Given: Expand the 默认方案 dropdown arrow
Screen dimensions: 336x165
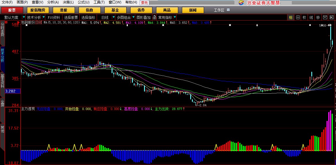Looking at the screenshot, I should [24, 17].
